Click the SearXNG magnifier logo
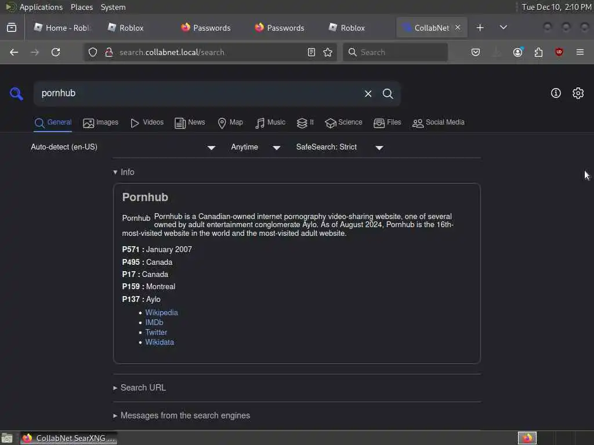 [x=16, y=93]
